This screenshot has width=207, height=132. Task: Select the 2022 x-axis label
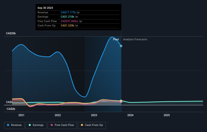[58, 115]
